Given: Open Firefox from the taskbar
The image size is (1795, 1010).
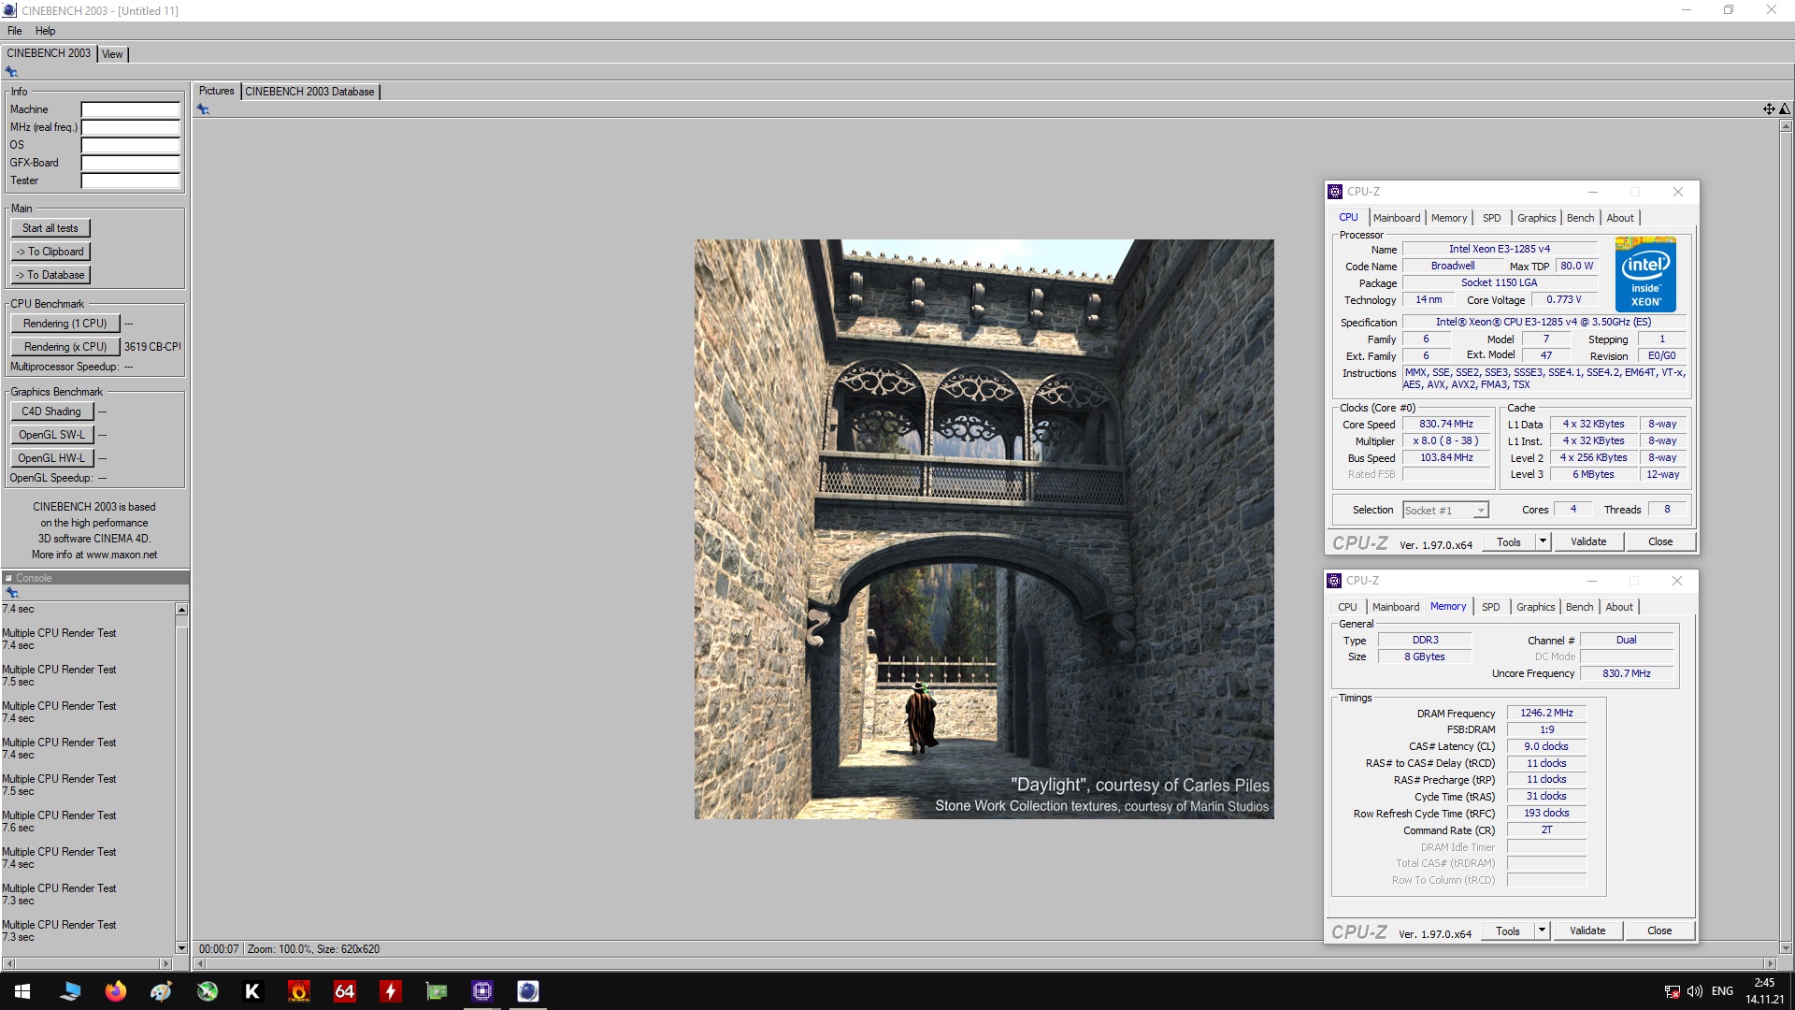Looking at the screenshot, I should 115,991.
